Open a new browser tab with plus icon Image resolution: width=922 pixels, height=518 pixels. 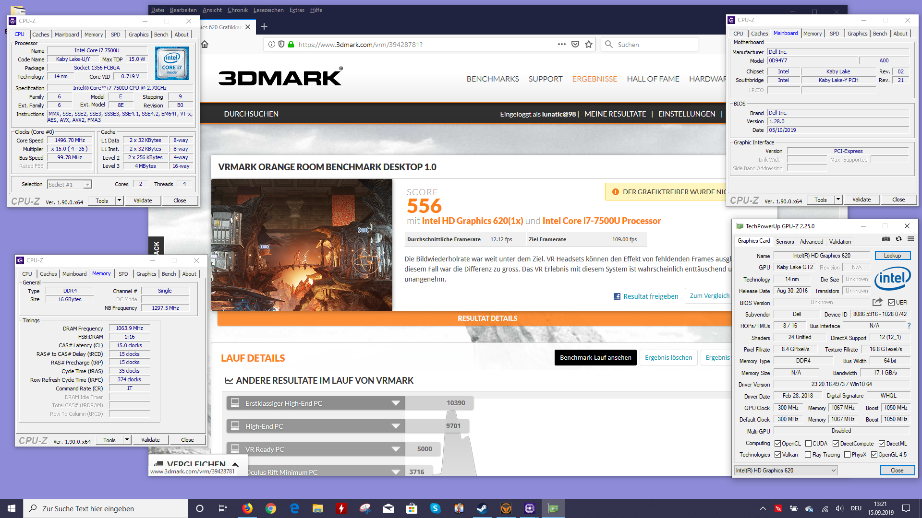tap(264, 27)
